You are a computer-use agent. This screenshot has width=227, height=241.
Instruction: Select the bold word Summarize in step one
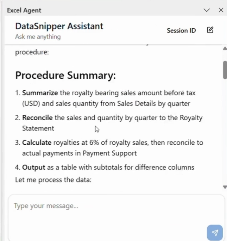pyautogui.click(x=40, y=93)
